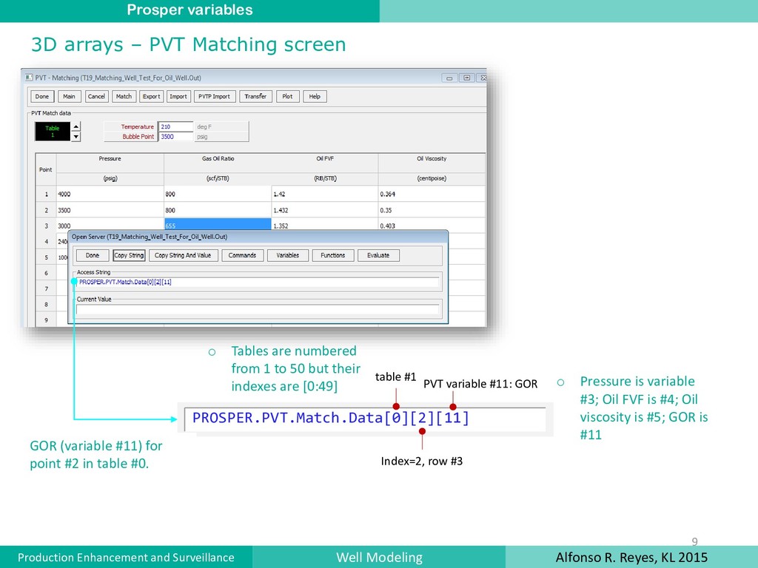
Task: Select Oil Viscosity cell 0.35
Action: point(432,210)
